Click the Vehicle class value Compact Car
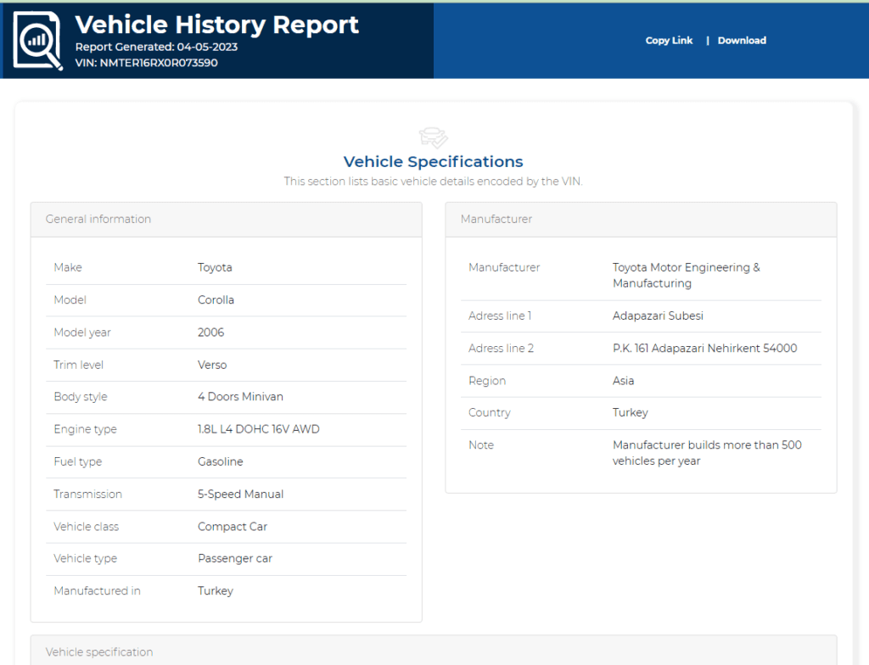The height and width of the screenshot is (665, 869). tap(233, 527)
